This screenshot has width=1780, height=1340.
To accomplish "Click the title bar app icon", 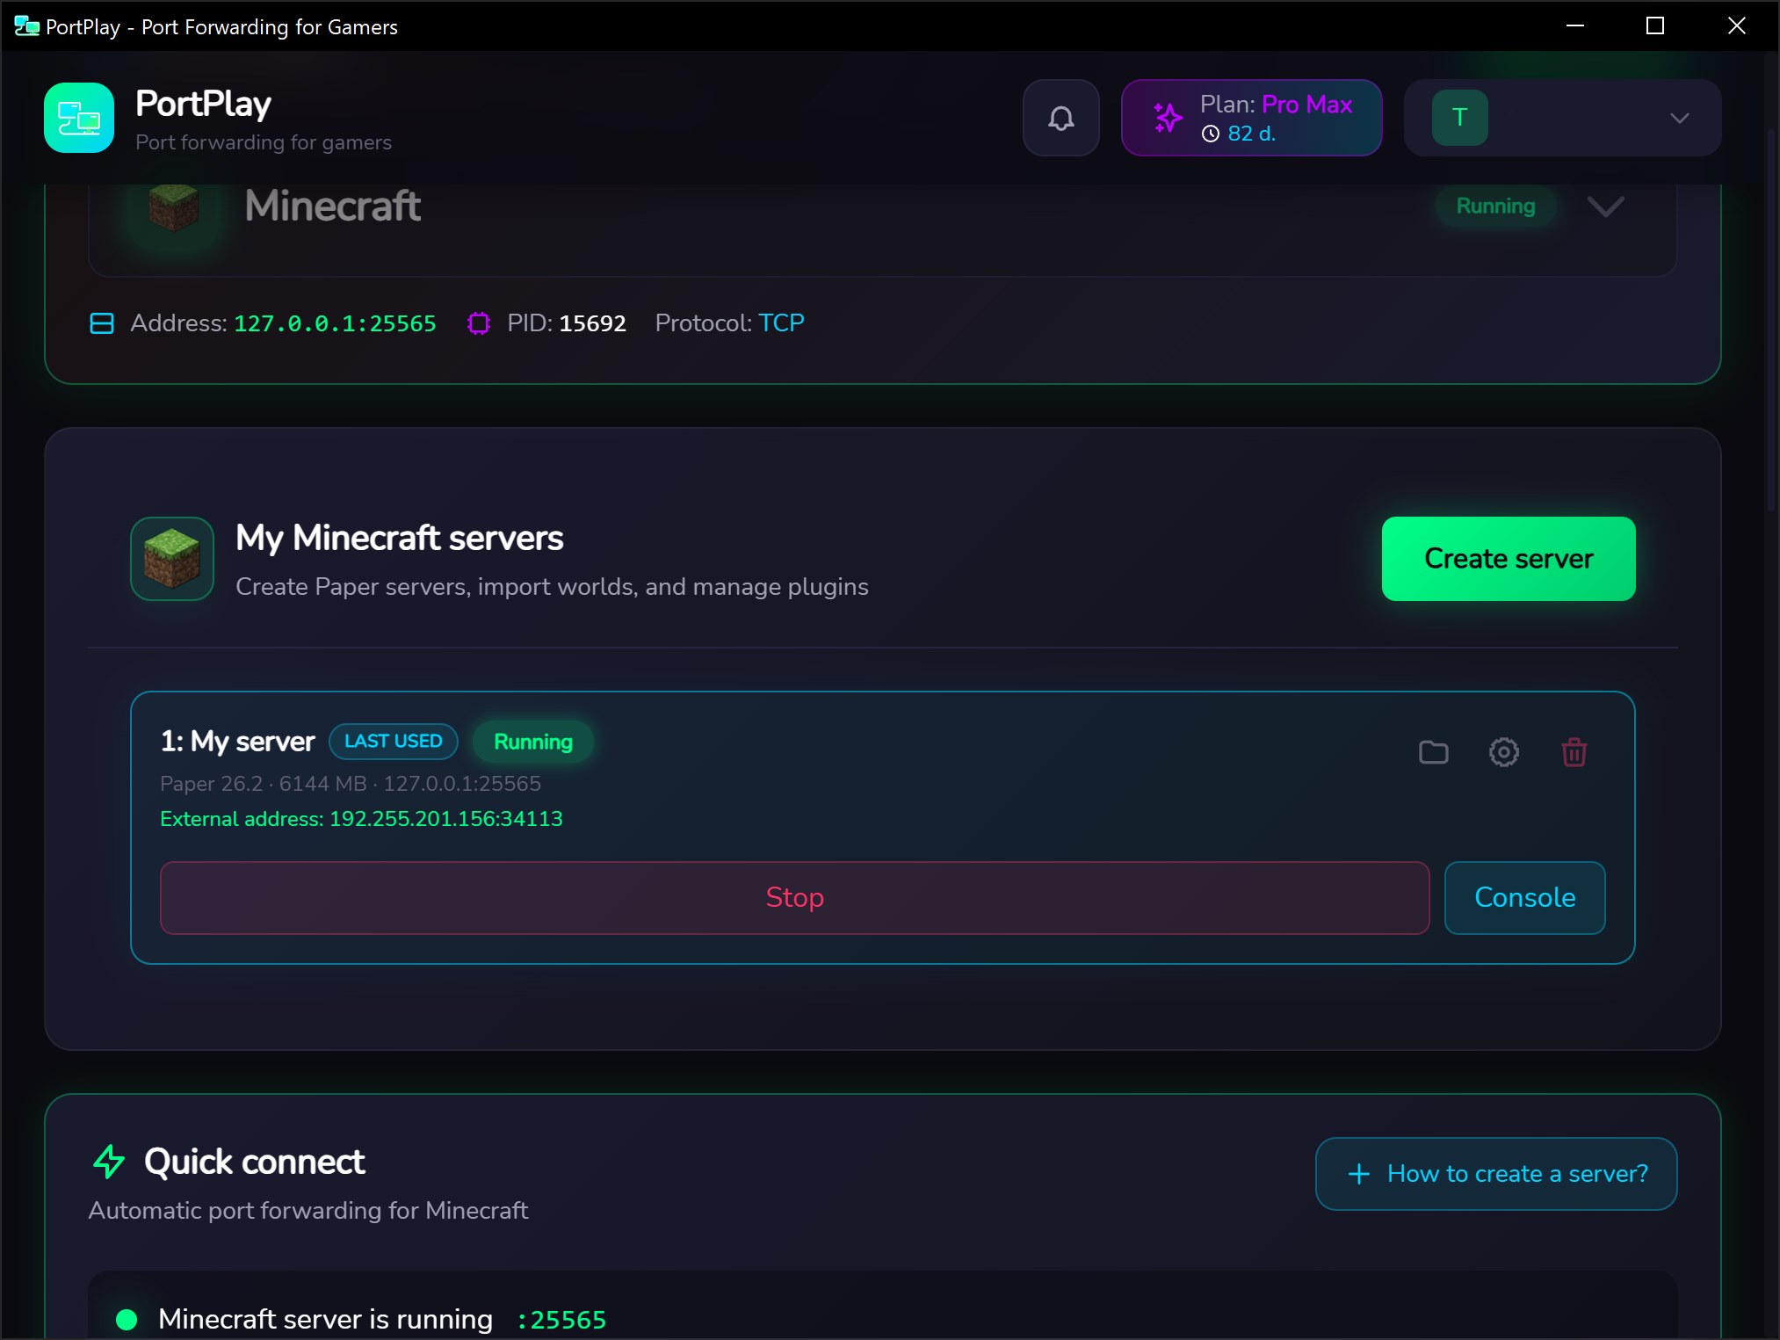I will tap(26, 26).
